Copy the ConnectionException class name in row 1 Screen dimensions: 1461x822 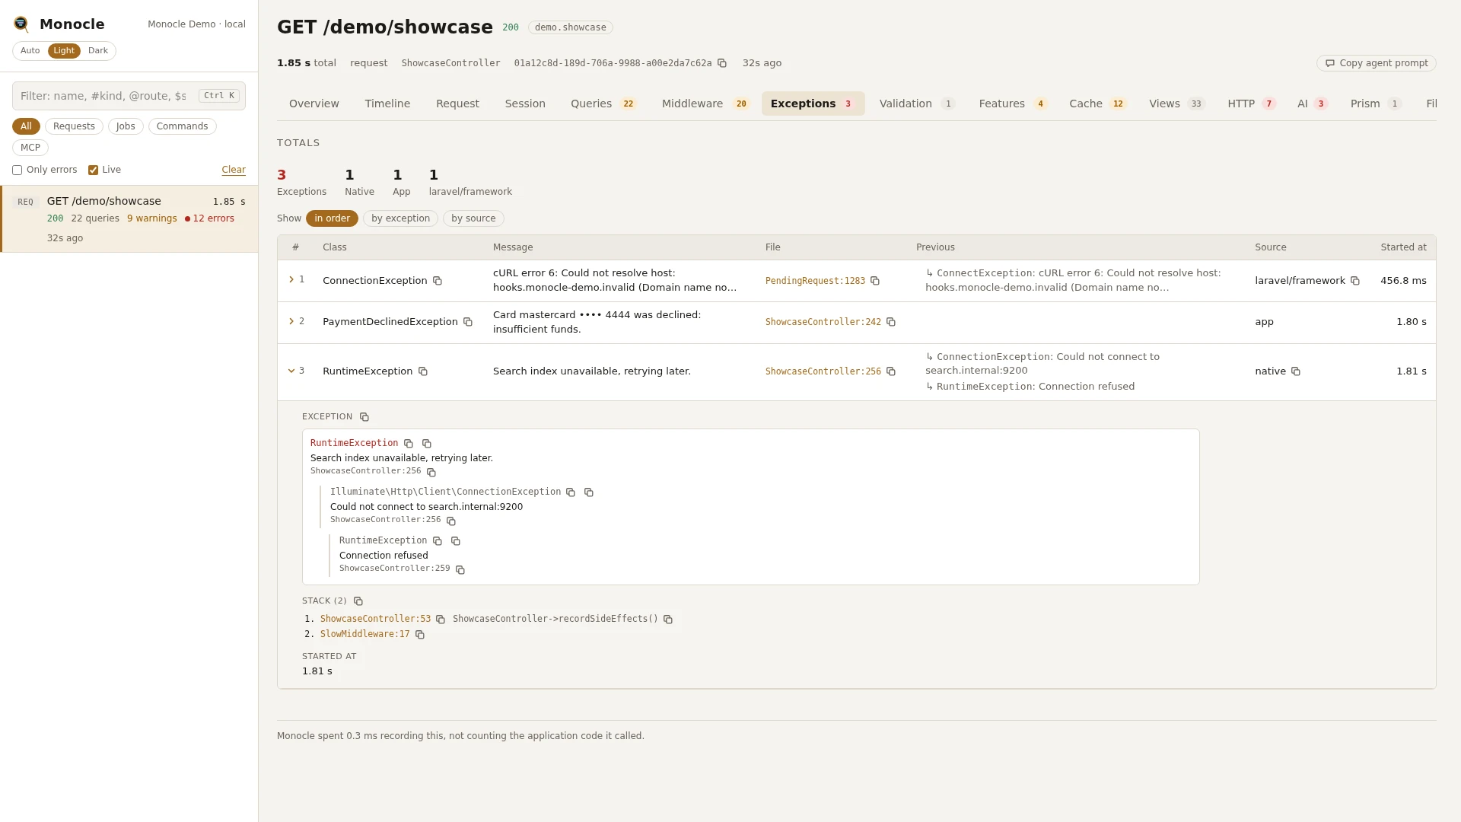click(438, 281)
